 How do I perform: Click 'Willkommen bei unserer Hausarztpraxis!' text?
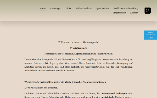point(78,42)
